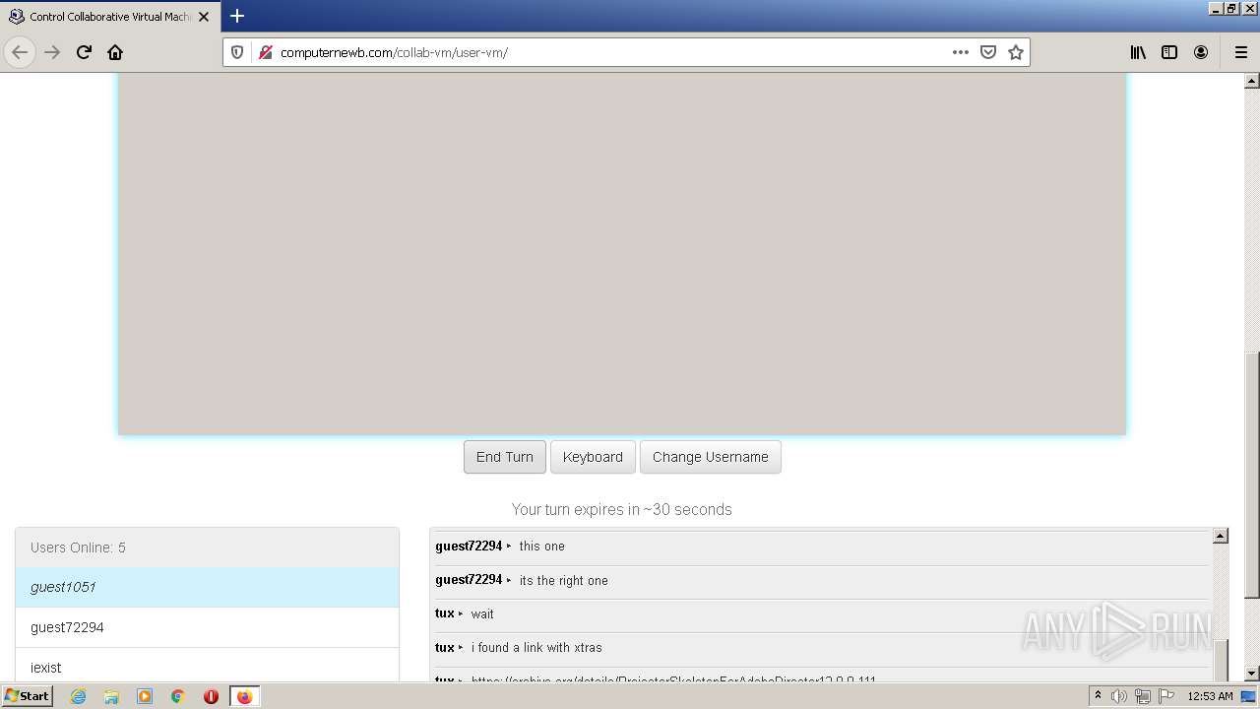The image size is (1260, 709).
Task: Select the Control Collaborative Virtual Machine tab
Action: pos(108,17)
